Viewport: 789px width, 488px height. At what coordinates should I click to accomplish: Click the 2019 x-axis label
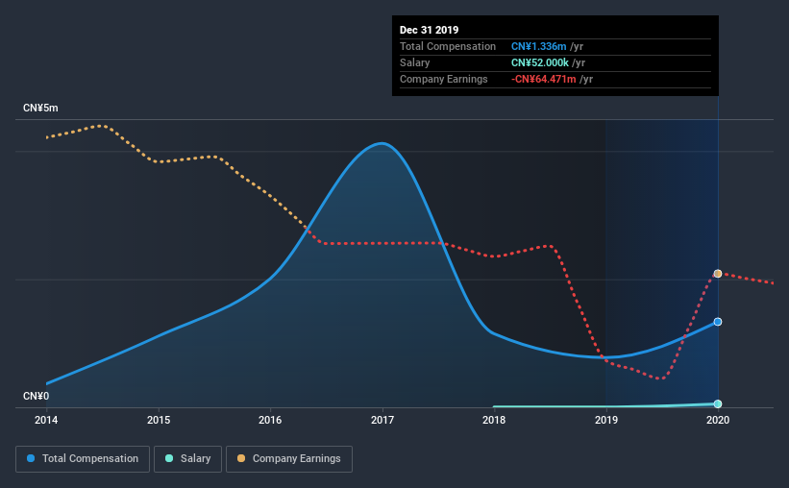pyautogui.click(x=606, y=420)
